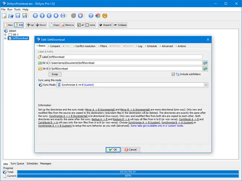Viewport: 242px width, 181px height.
Task: Browse for Dir A folder
Action: click(205, 63)
